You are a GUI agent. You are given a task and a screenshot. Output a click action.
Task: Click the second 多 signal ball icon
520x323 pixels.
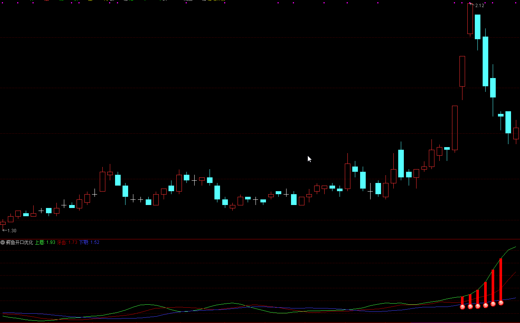click(x=470, y=307)
